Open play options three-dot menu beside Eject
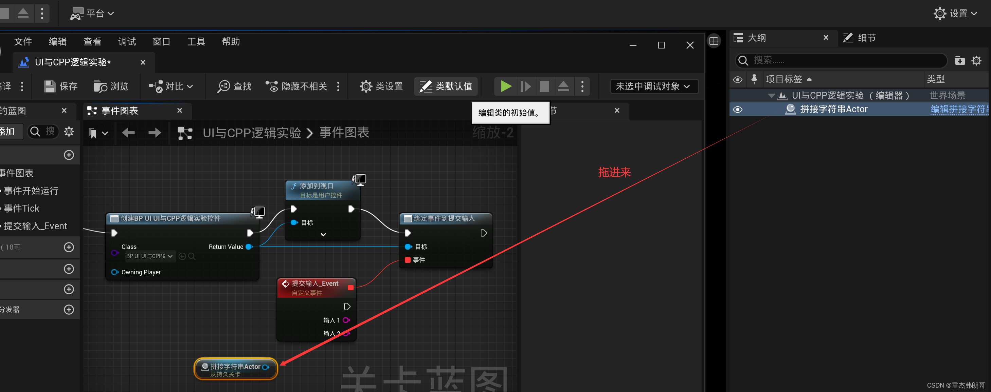The width and height of the screenshot is (991, 392). 582,86
